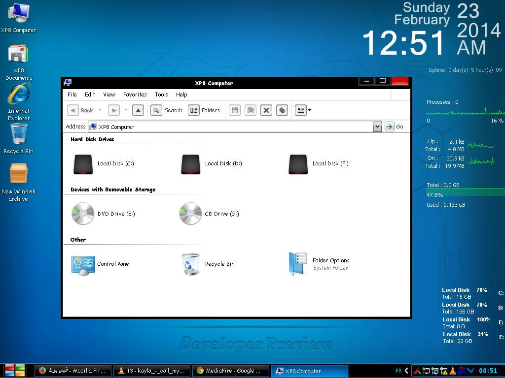Open the Edit menu
Image resolution: width=505 pixels, height=378 pixels.
90,94
